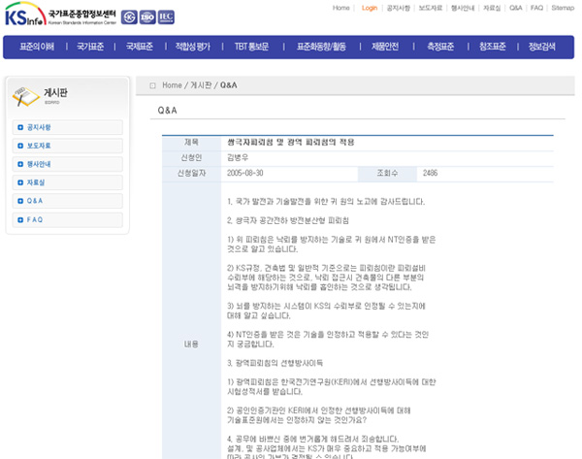Click 게시판 in the breadcrumb path
The height and width of the screenshot is (459, 582).
pos(201,85)
